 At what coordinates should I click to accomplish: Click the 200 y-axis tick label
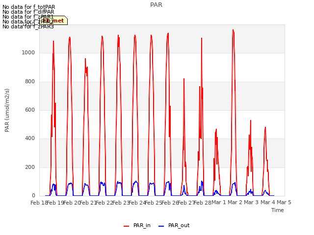point(30,167)
